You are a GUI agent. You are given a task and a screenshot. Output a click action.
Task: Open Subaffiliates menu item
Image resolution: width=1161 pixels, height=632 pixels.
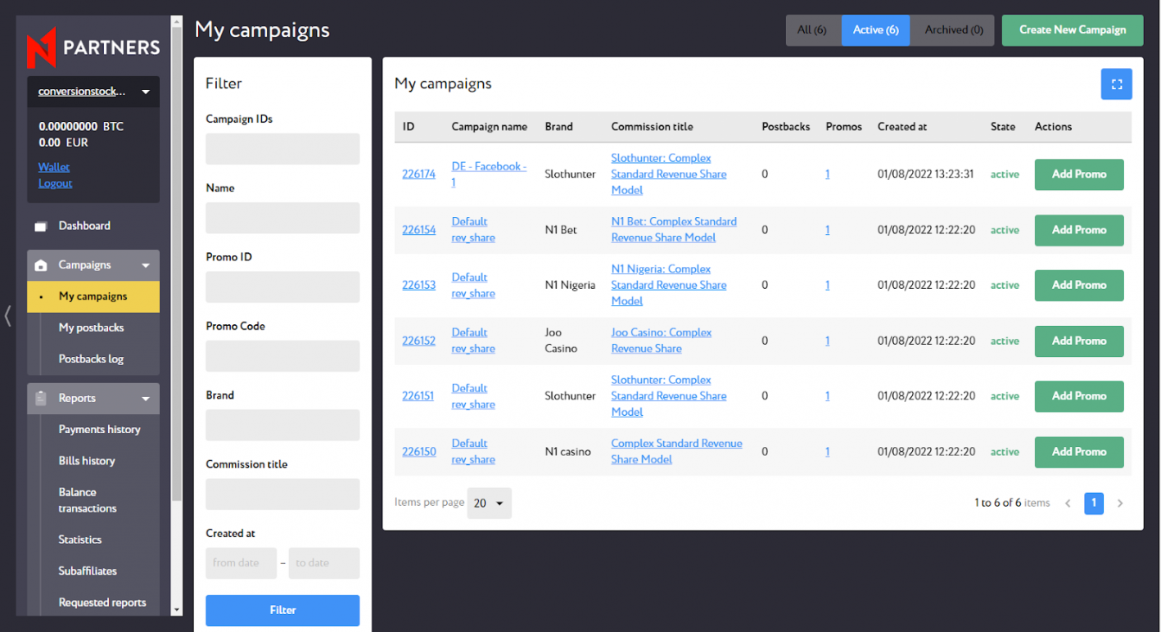(88, 571)
